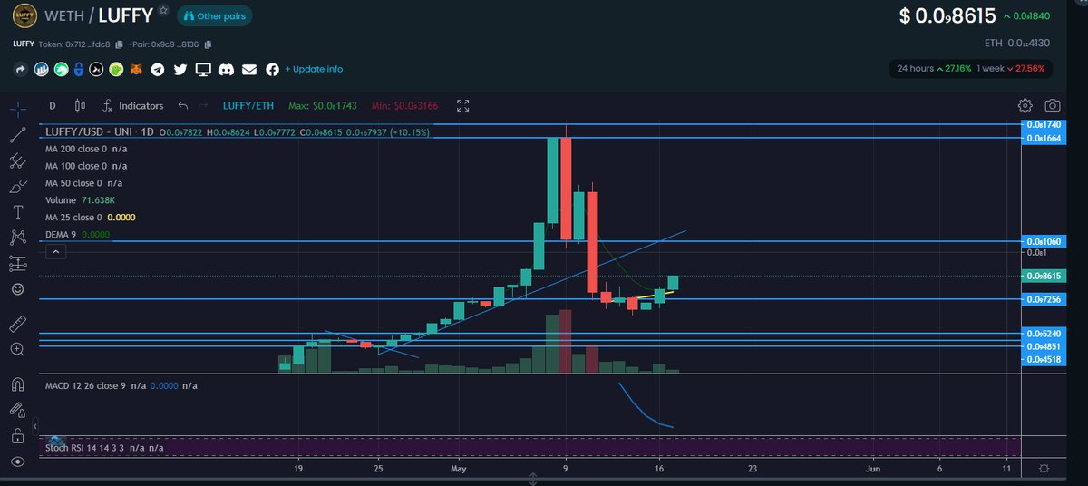The image size is (1088, 486).
Task: Redo the chart action
Action: click(203, 106)
